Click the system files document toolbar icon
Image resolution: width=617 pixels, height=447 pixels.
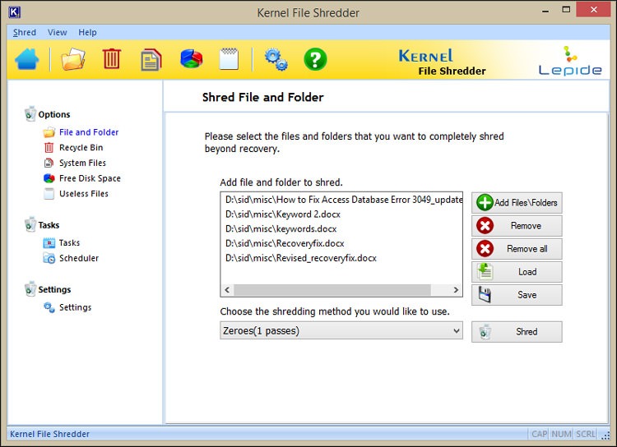151,59
